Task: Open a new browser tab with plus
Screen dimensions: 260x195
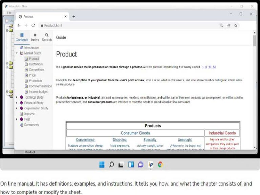Action: pos(74,16)
